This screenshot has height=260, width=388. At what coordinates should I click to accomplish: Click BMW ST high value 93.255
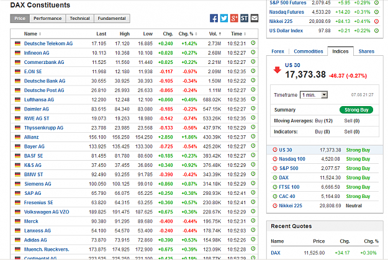pos(122,174)
